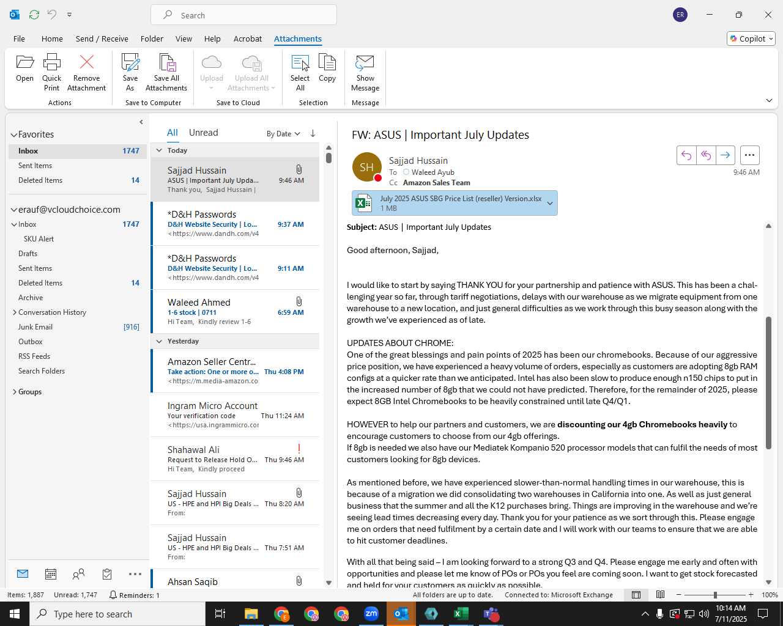783x626 pixels.
Task: Open Excel from the Windows taskbar
Action: tap(461, 614)
